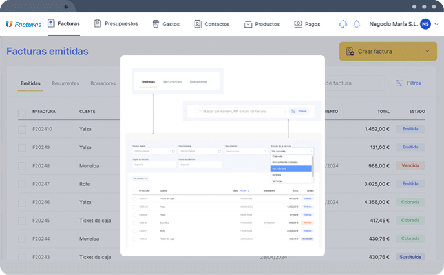Click the Importe mínimo field in popup
This screenshot has width=444, height=275.
click(x=154, y=165)
